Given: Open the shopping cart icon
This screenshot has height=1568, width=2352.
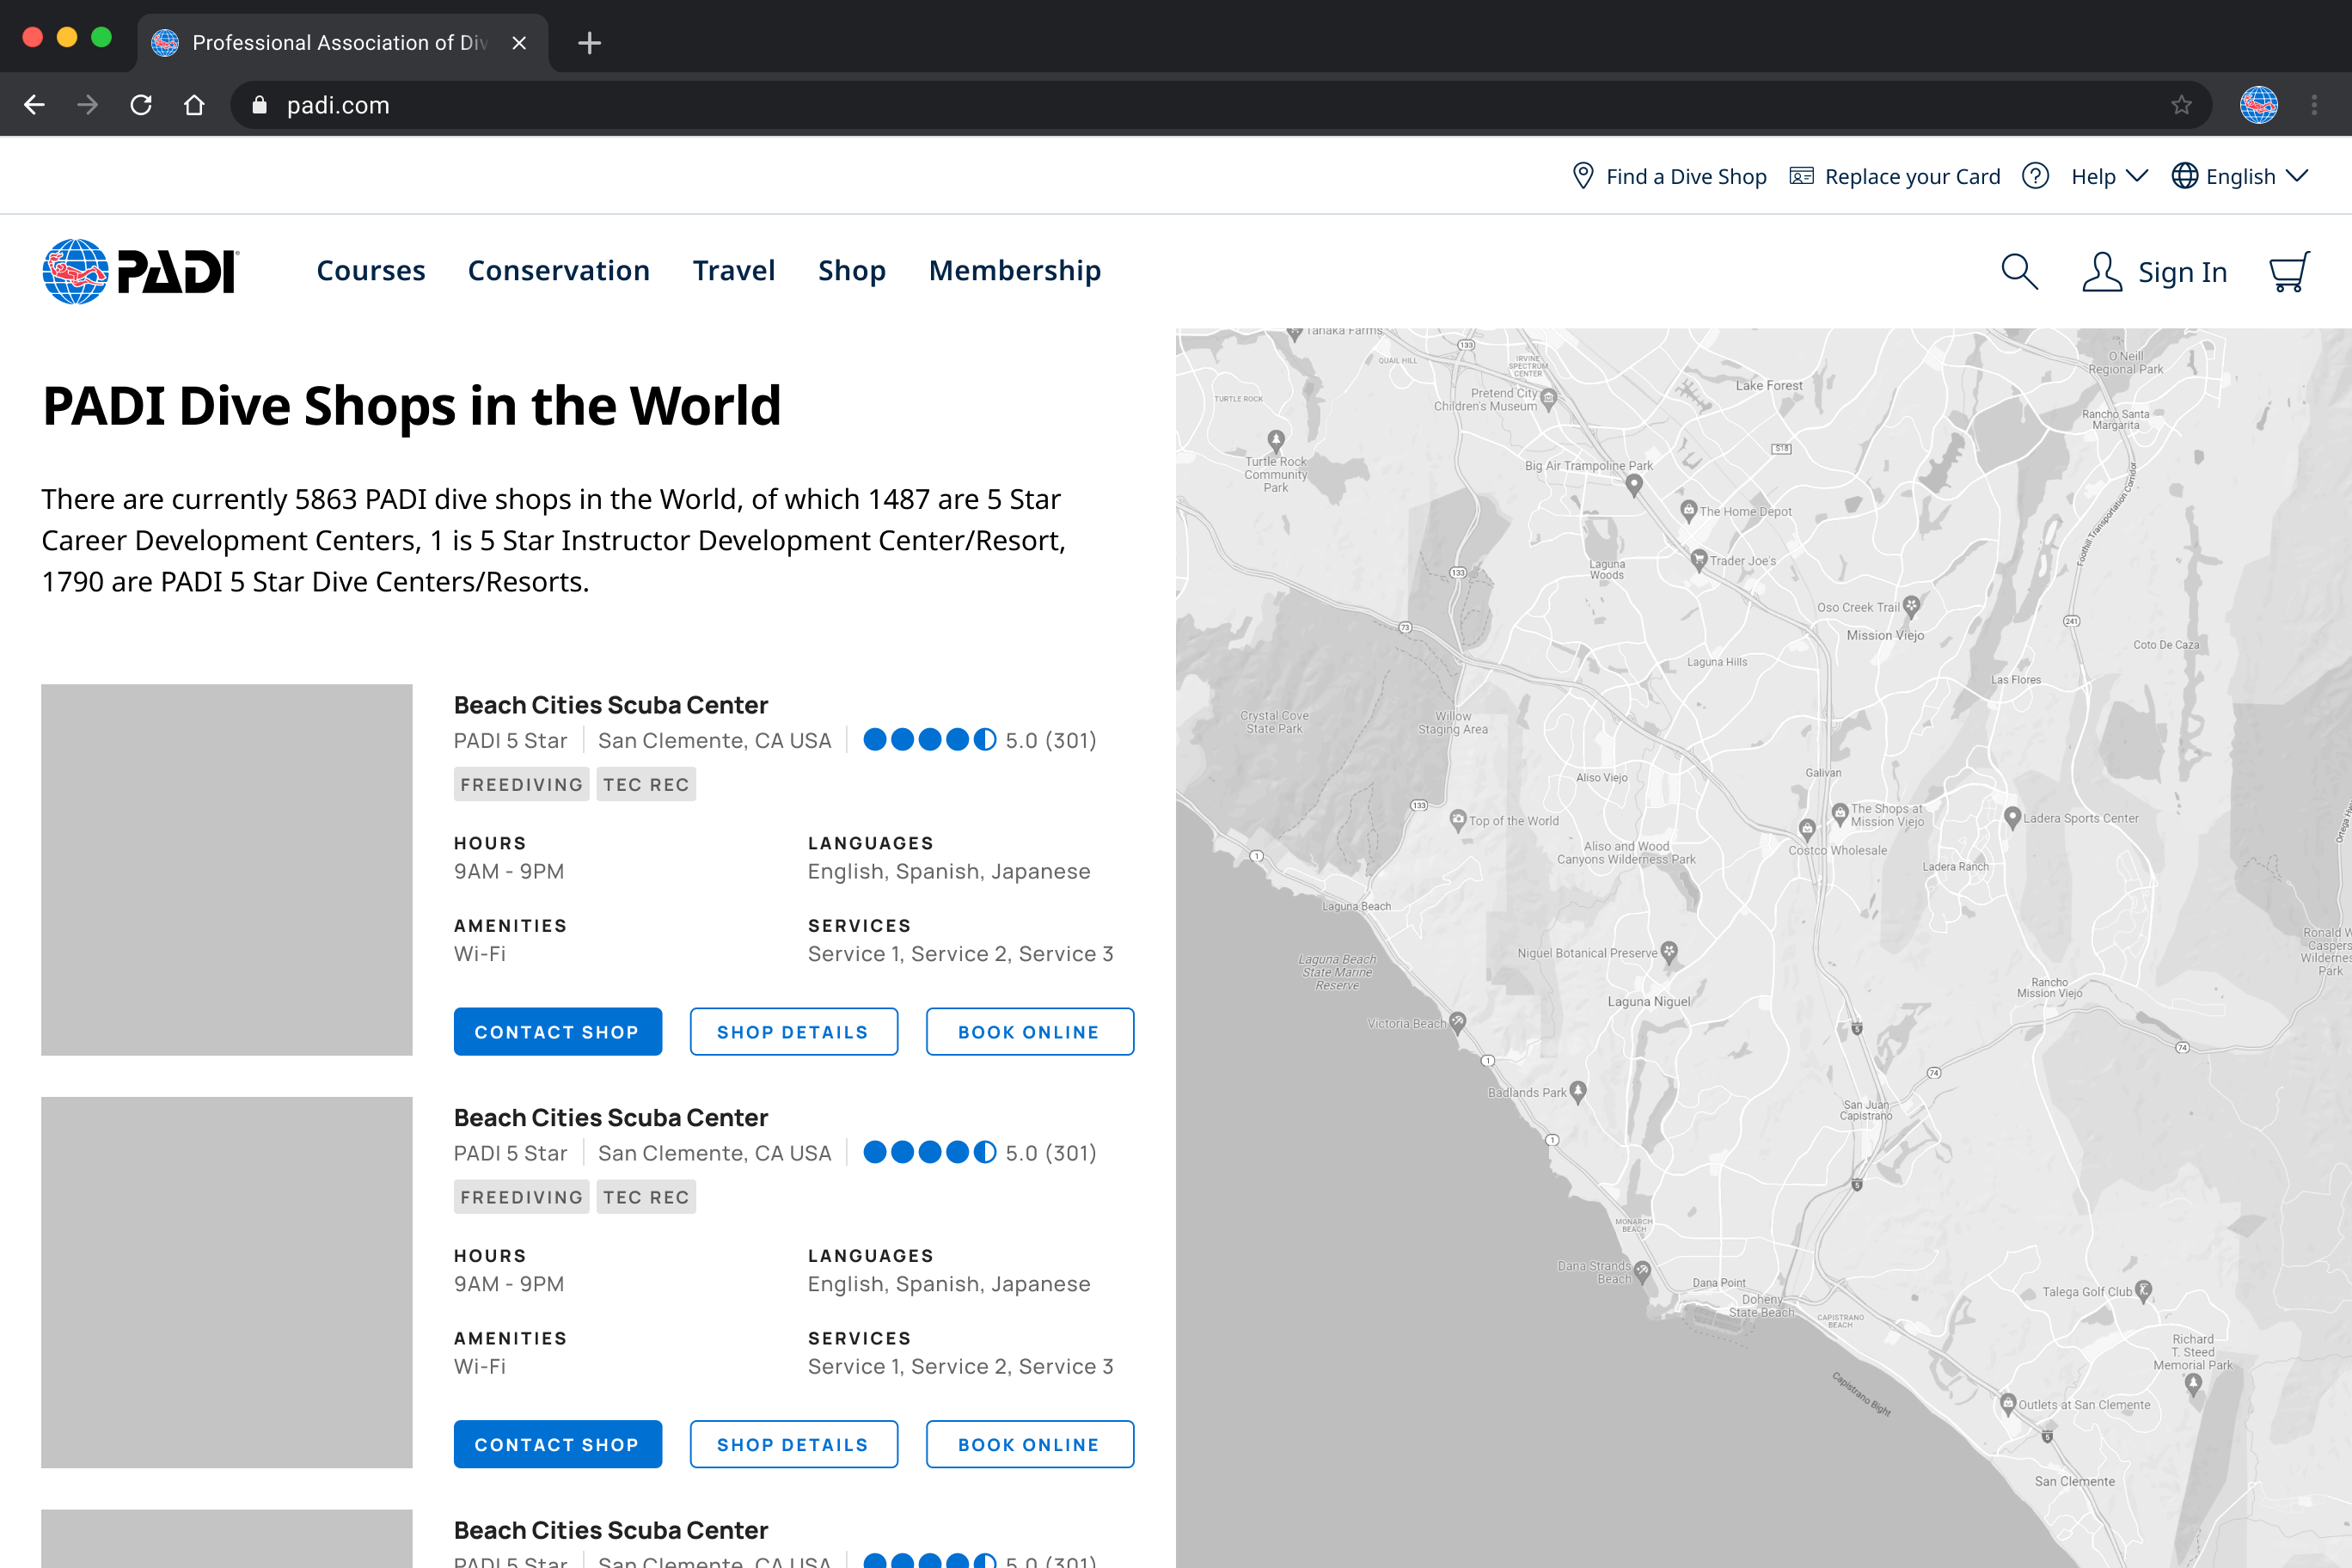Looking at the screenshot, I should 2288,271.
